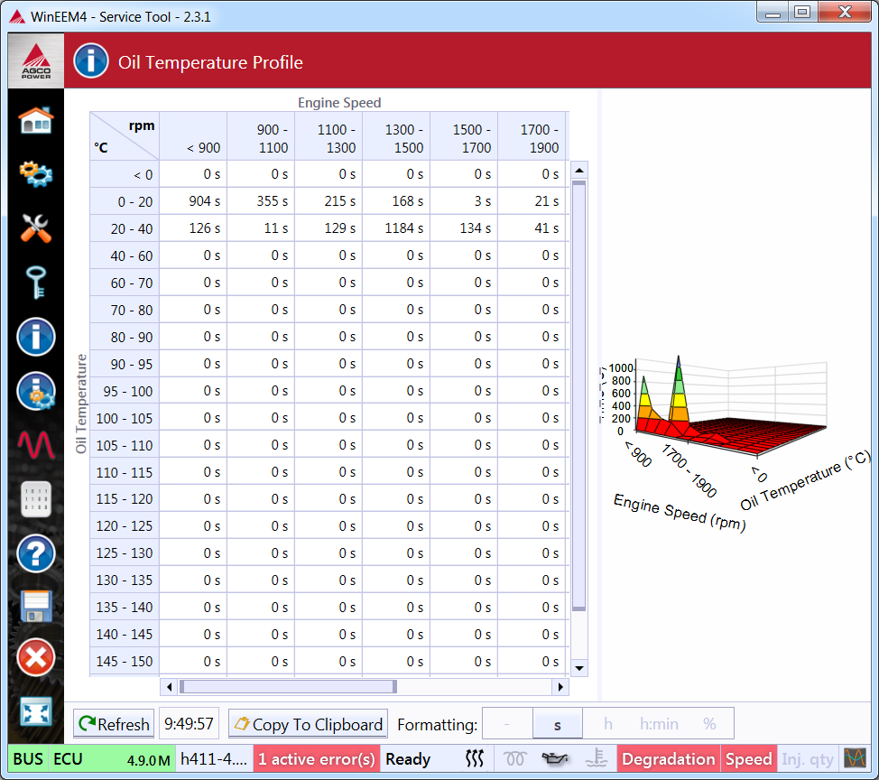The width and height of the screenshot is (879, 780).
Task: Switch formatting to percent '%'
Action: (x=709, y=724)
